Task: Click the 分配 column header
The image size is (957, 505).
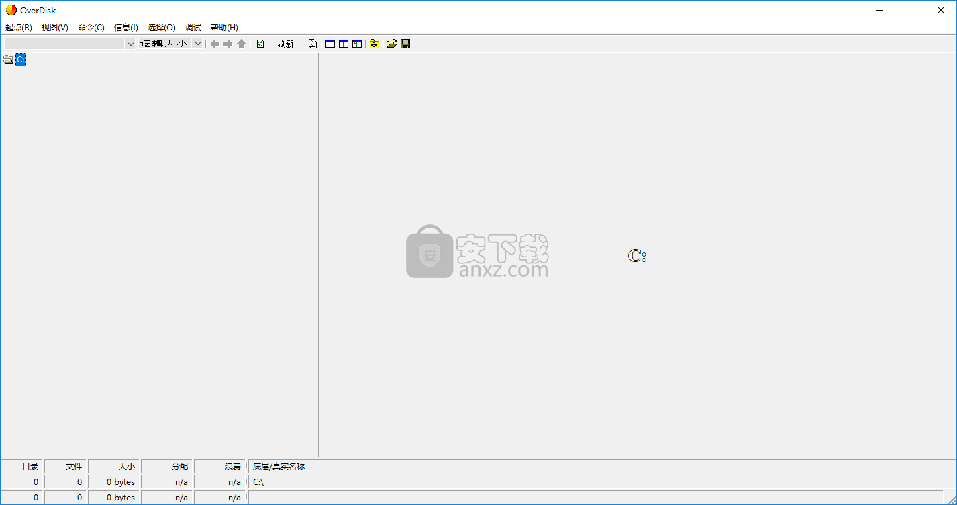Action: (167, 466)
